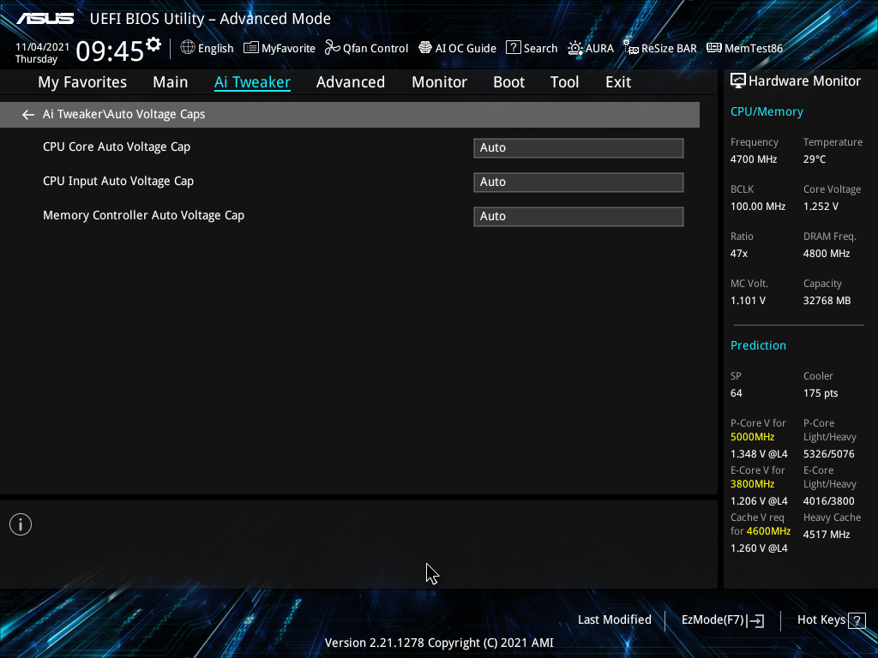Click the Prediction section heading
The width and height of the screenshot is (878, 658).
click(758, 345)
